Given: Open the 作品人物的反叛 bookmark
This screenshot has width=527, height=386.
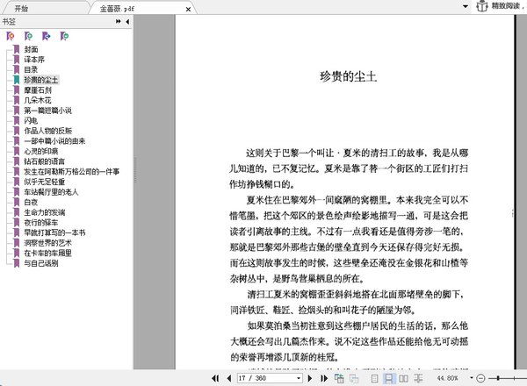Looking at the screenshot, I should (47, 131).
